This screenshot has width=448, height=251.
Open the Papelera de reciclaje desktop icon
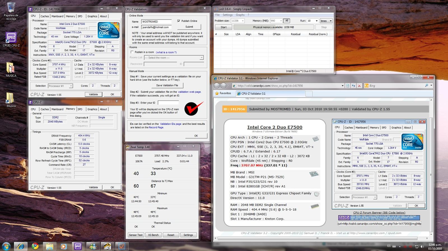point(11,11)
